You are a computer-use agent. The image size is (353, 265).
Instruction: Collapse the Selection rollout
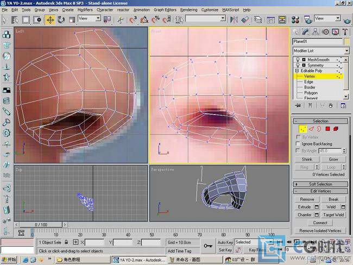pos(320,121)
